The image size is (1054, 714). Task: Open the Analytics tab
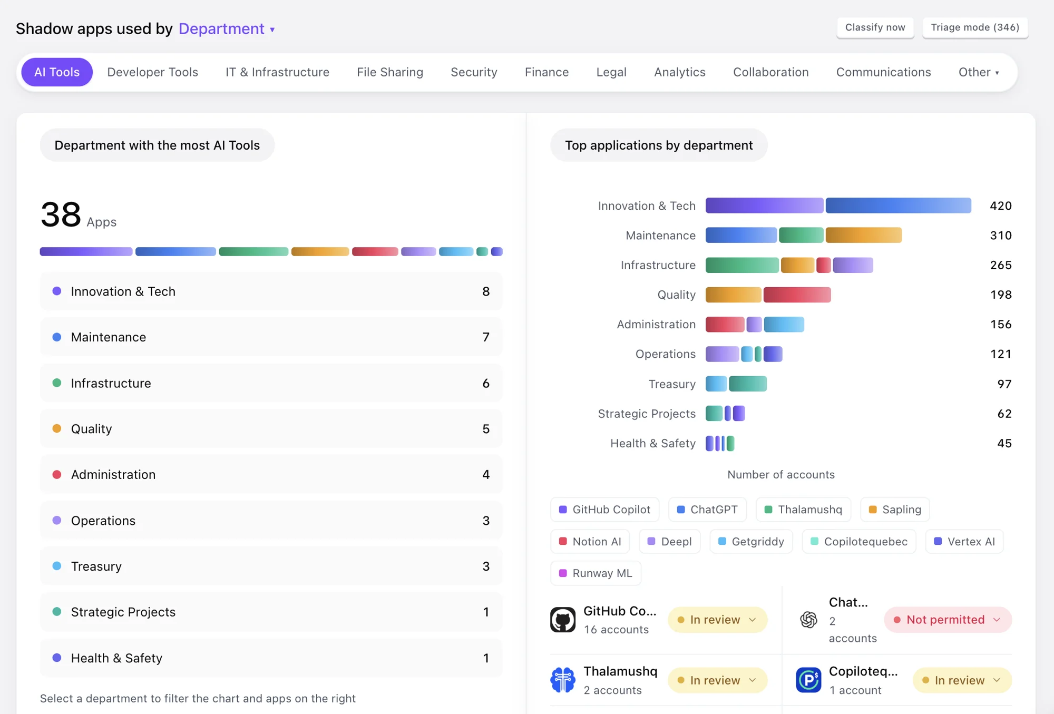point(680,72)
